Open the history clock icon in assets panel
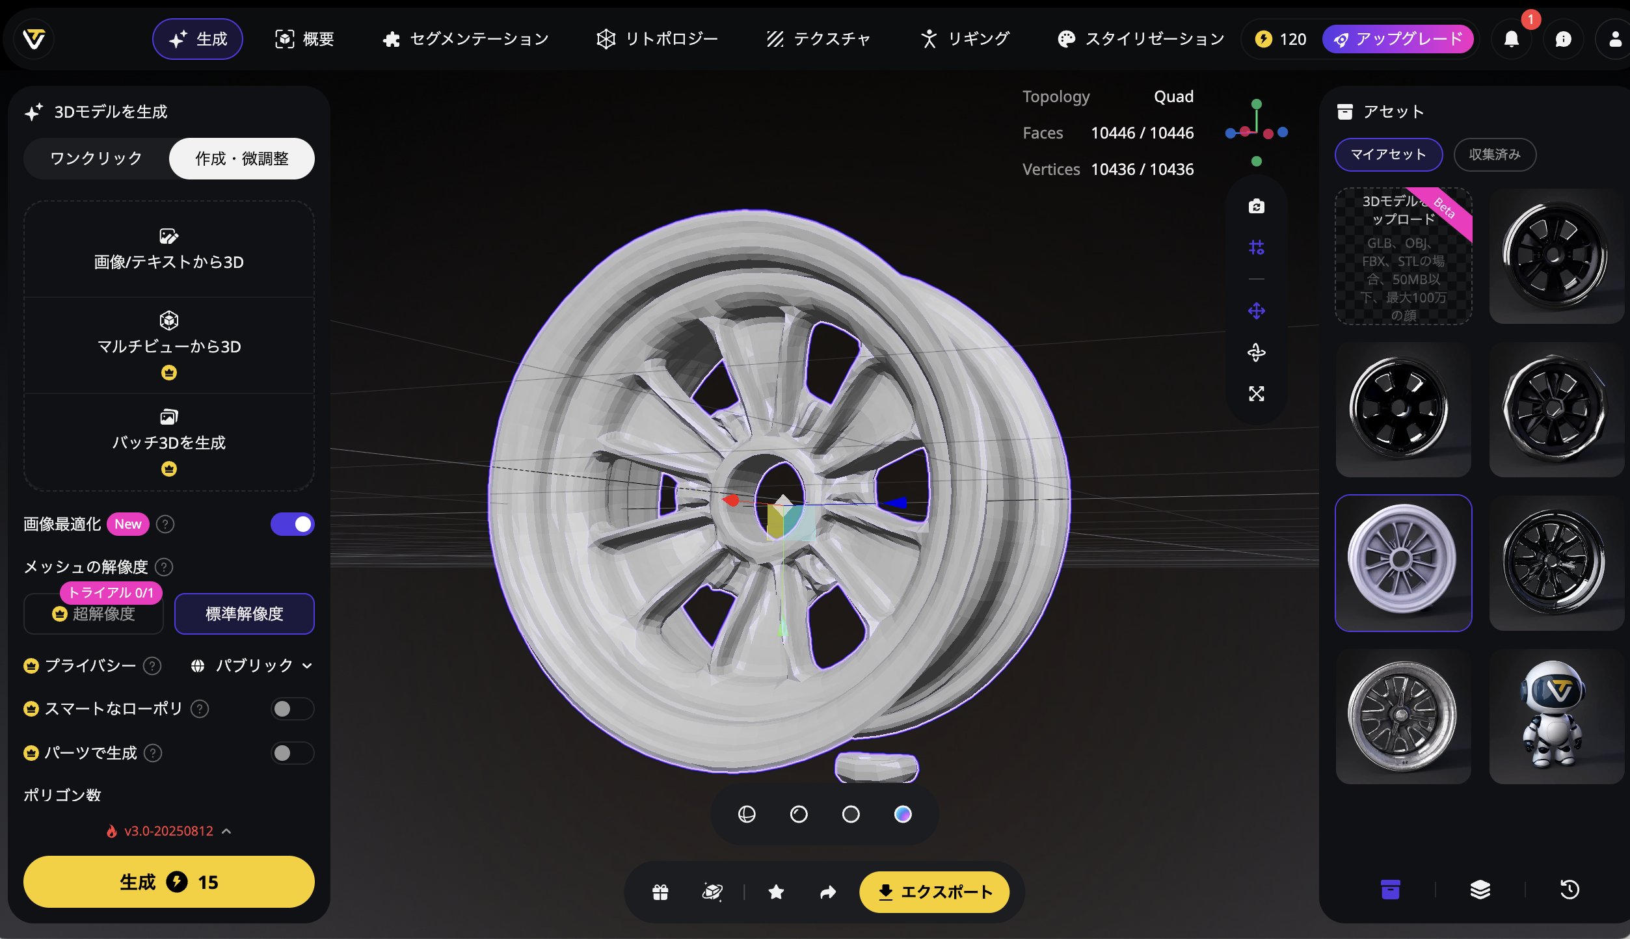This screenshot has width=1630, height=939. click(1570, 889)
